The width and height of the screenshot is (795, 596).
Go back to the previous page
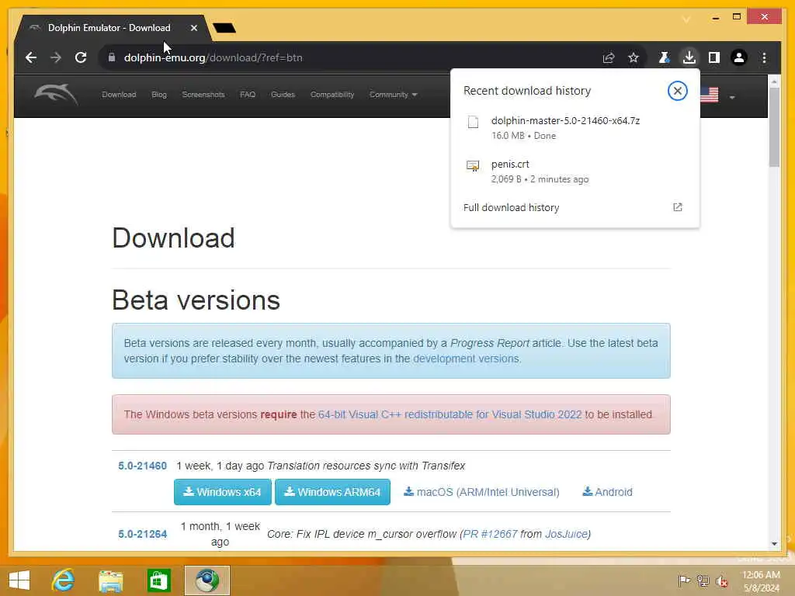click(31, 57)
